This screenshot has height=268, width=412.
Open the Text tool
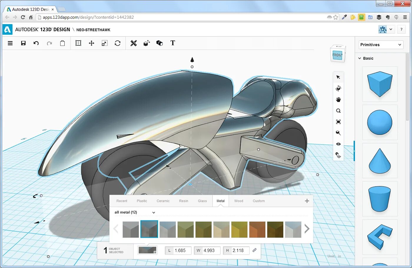tap(173, 43)
